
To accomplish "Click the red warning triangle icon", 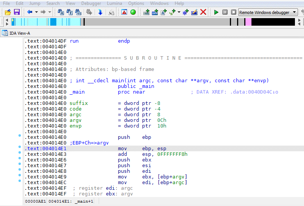I will [124, 12].
